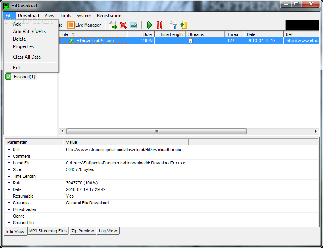Switch to MP3 Streaming Files tab

pyautogui.click(x=48, y=231)
